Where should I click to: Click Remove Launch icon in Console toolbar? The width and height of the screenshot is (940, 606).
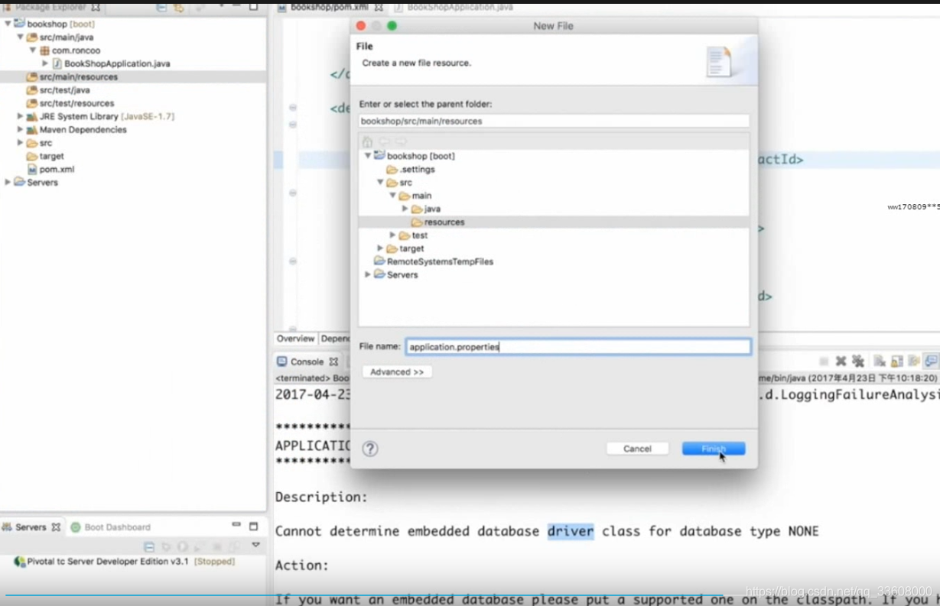[841, 361]
